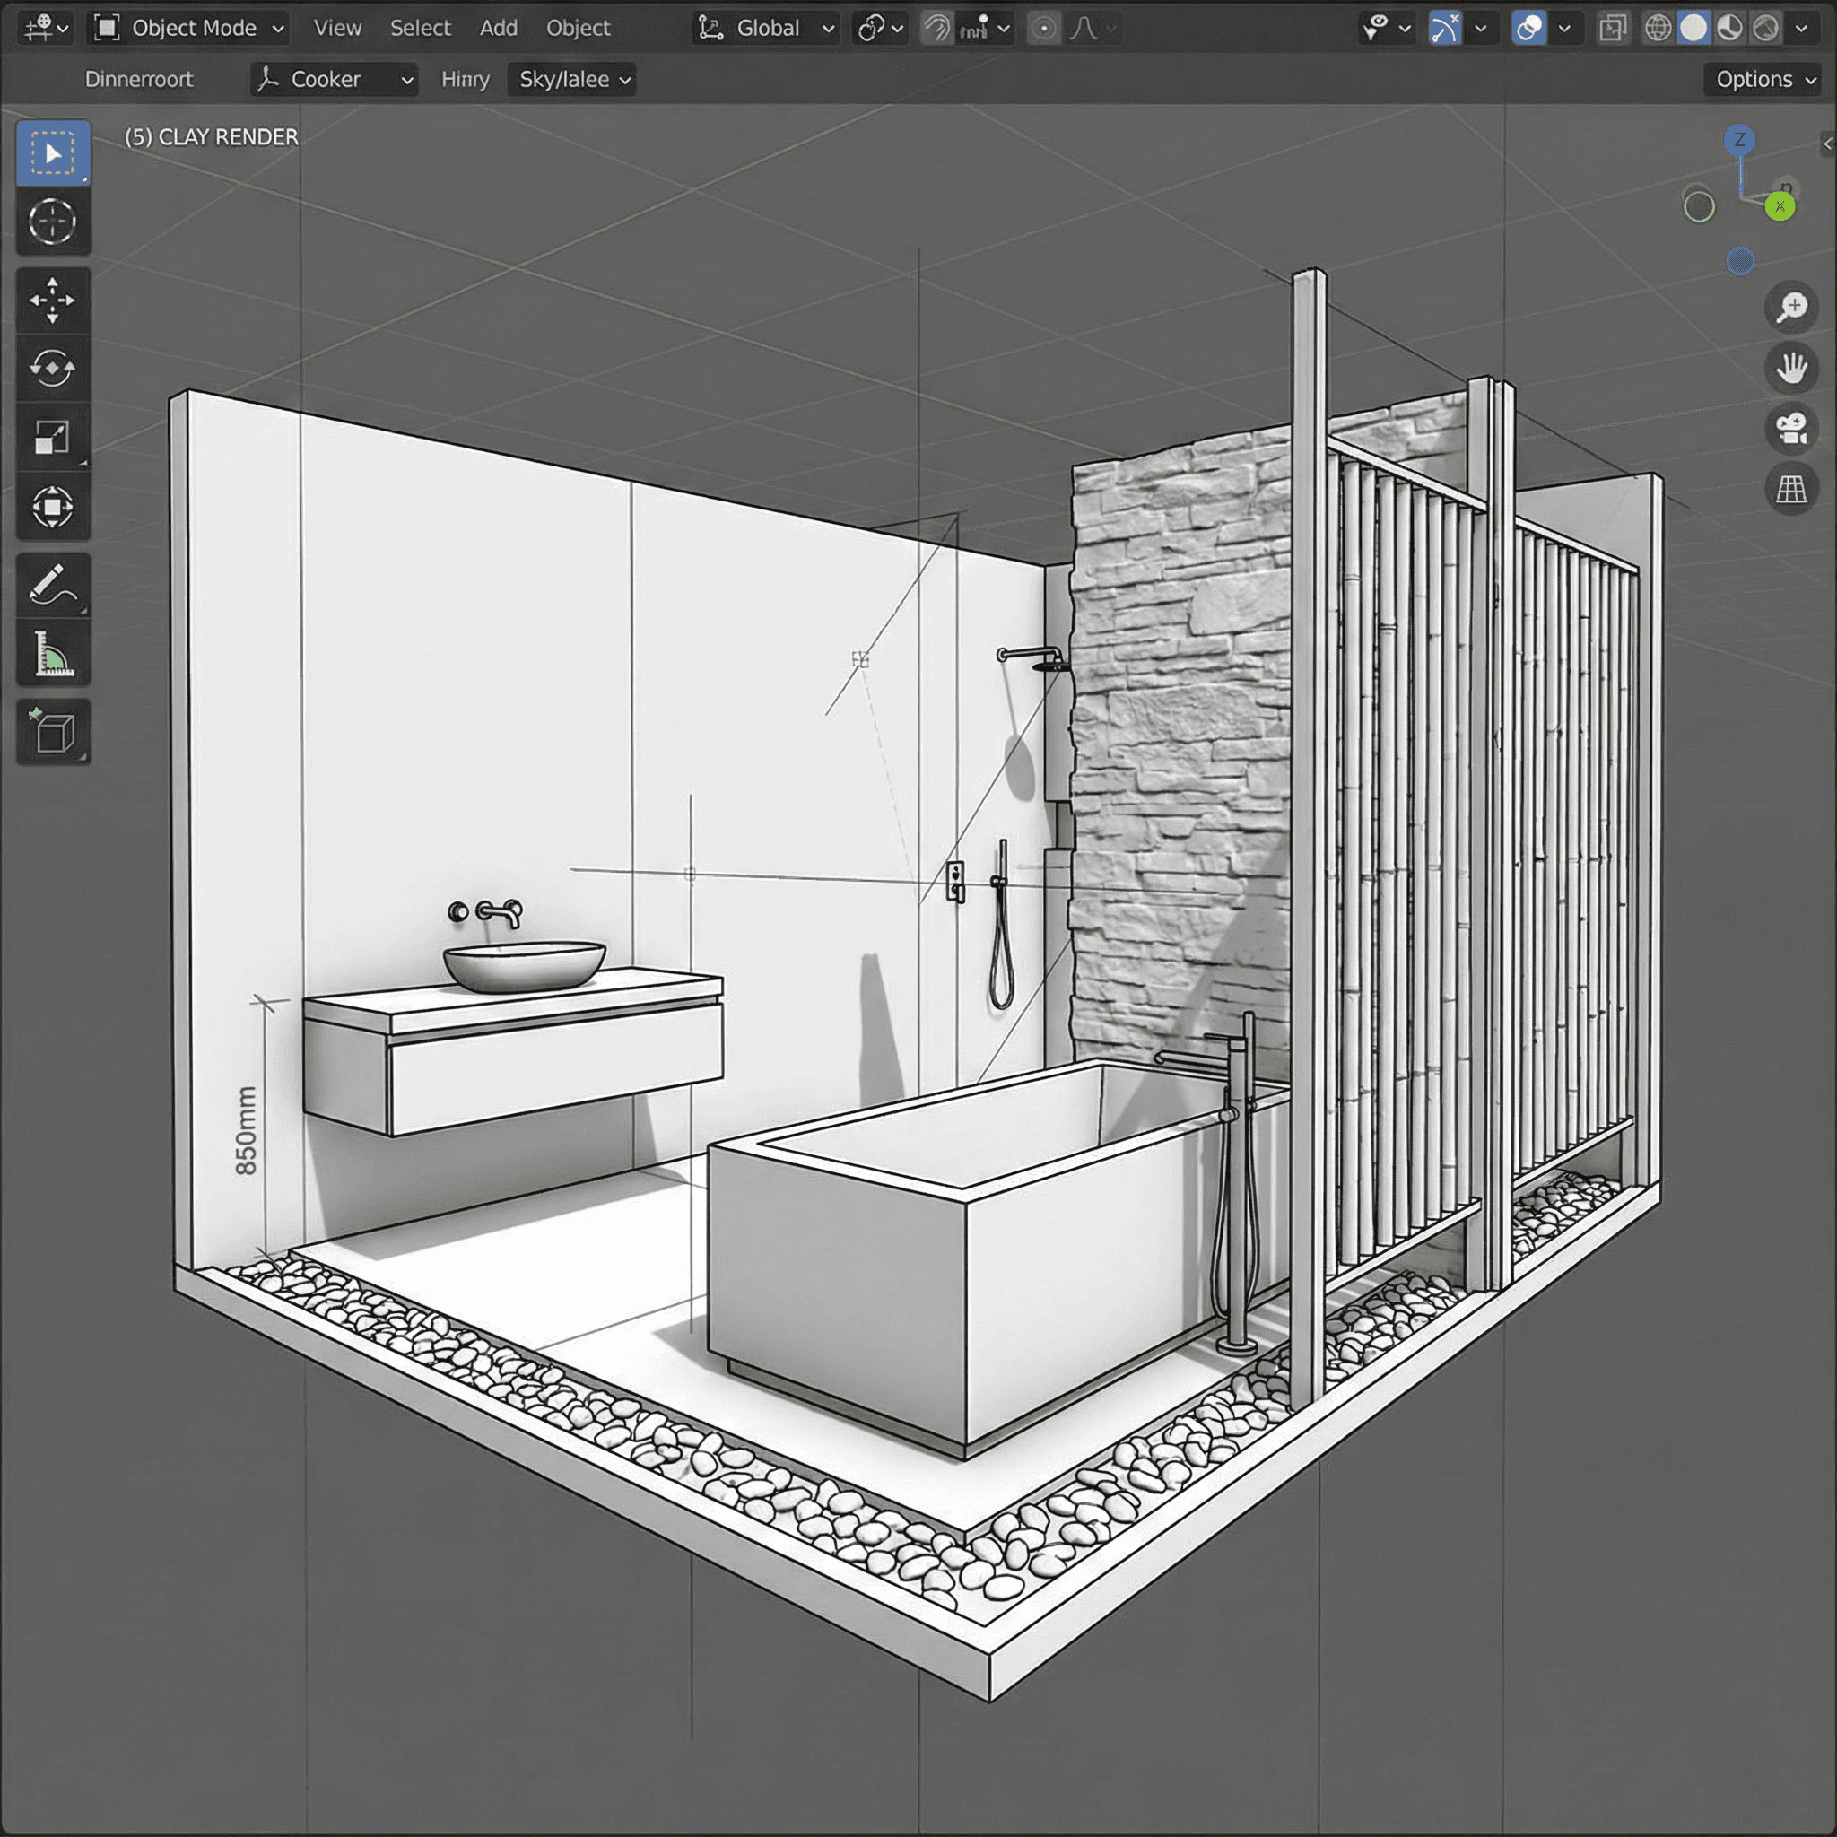Click the Select menu label
This screenshot has height=1837, width=1837.
(x=421, y=28)
